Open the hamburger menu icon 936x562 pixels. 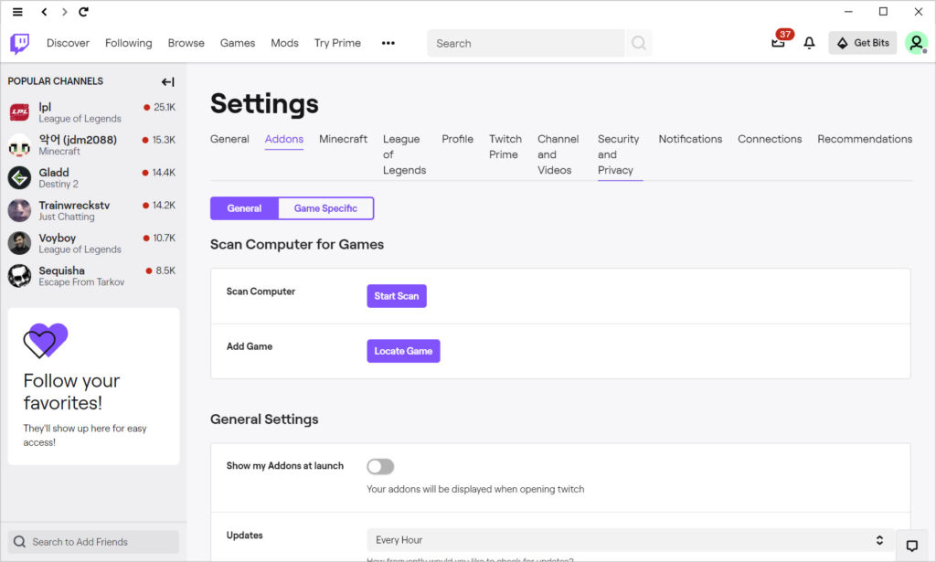click(17, 12)
